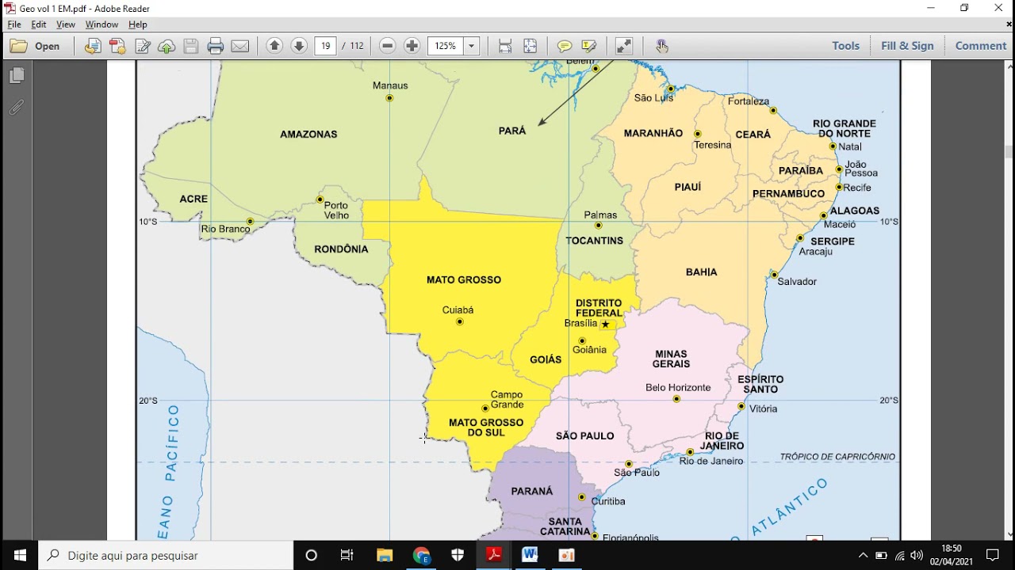Select the Highlight text tool
Image resolution: width=1015 pixels, height=570 pixels.
tap(589, 46)
